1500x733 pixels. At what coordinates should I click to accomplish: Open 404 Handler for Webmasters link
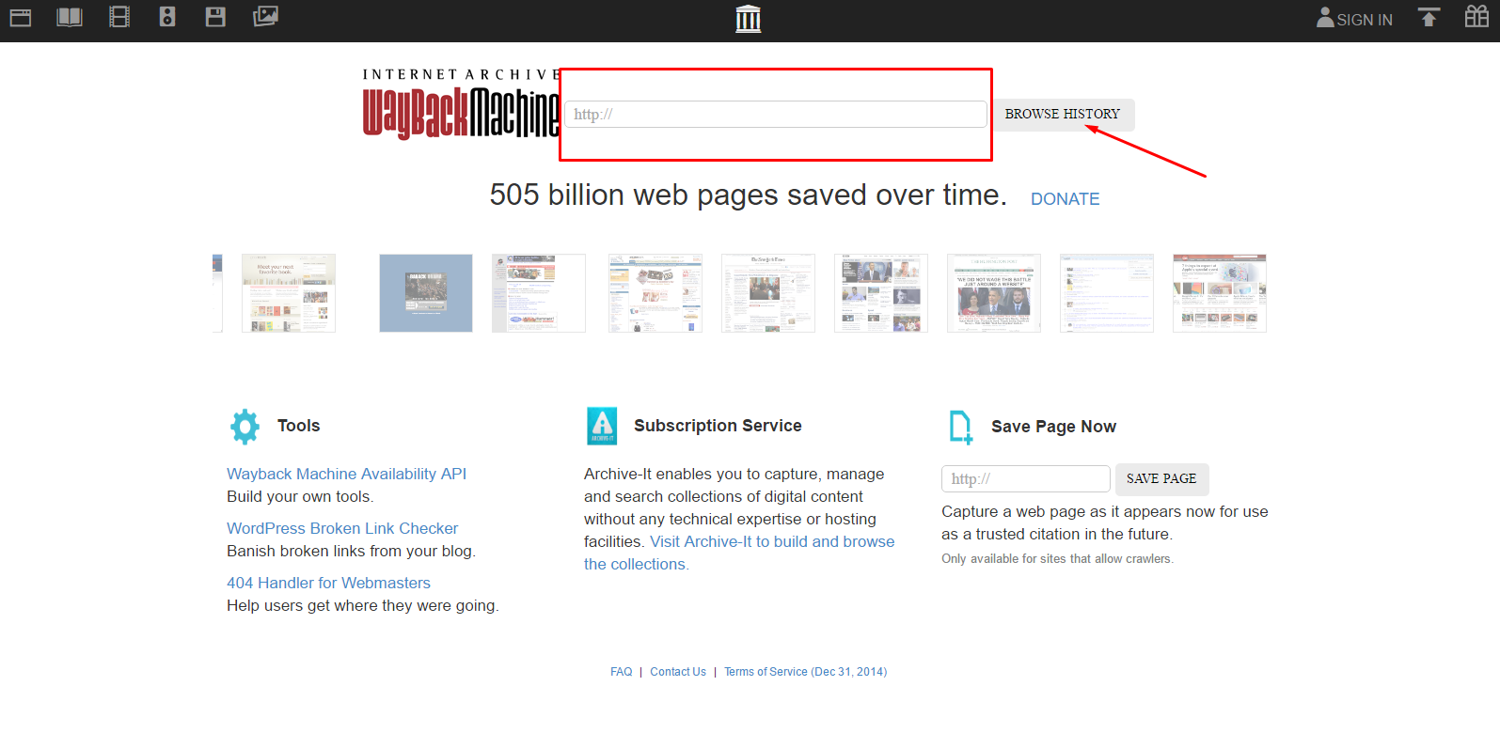(328, 584)
